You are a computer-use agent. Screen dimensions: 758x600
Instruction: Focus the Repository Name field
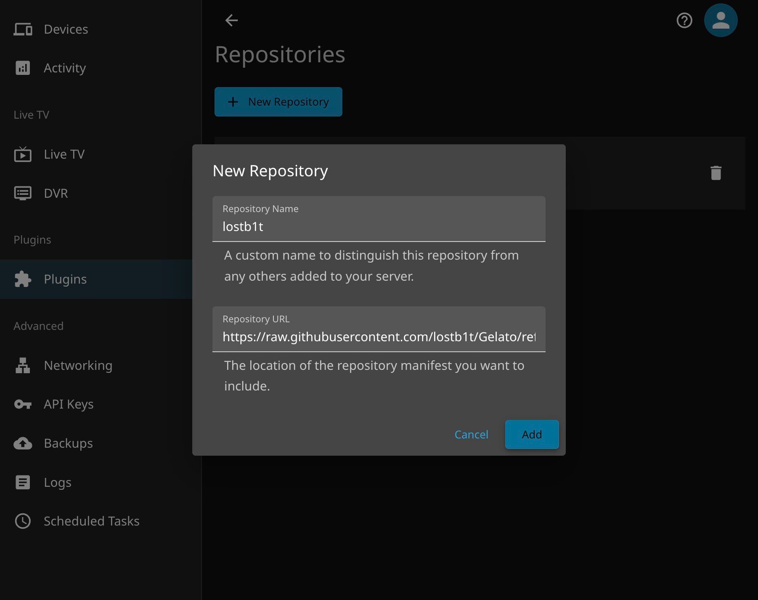[379, 226]
